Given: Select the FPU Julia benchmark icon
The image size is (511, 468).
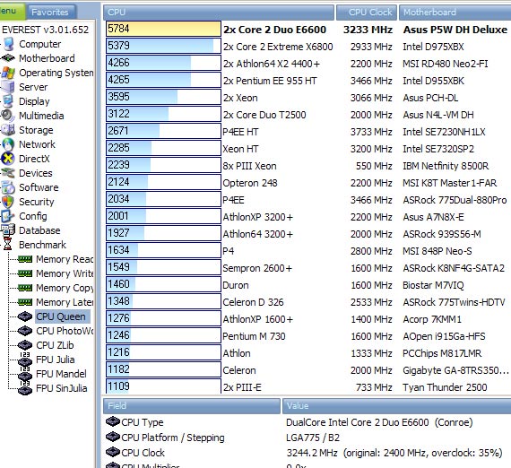Looking at the screenshot, I should point(25,360).
